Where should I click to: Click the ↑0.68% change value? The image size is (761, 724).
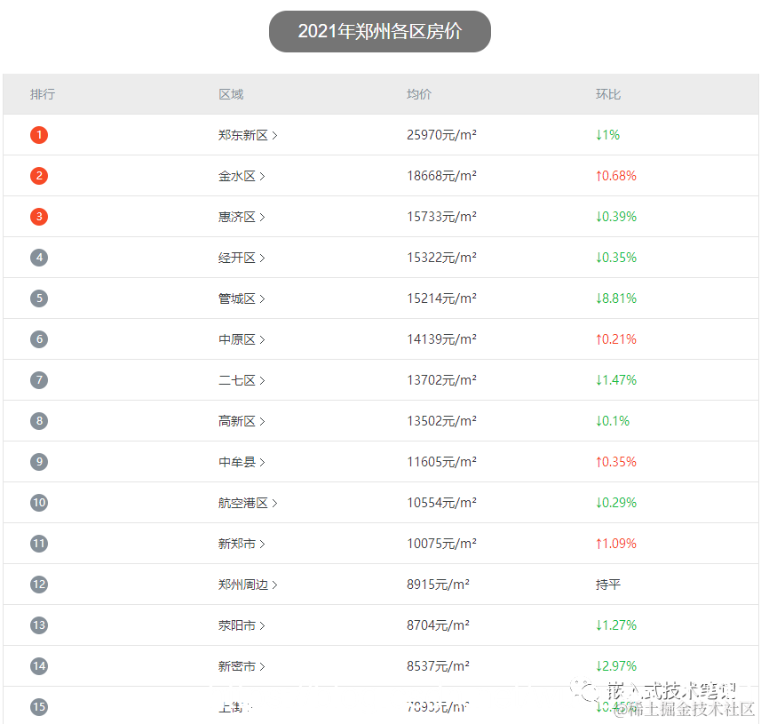pos(616,176)
